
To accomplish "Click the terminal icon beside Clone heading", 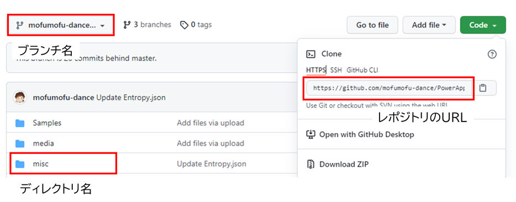I will 311,54.
